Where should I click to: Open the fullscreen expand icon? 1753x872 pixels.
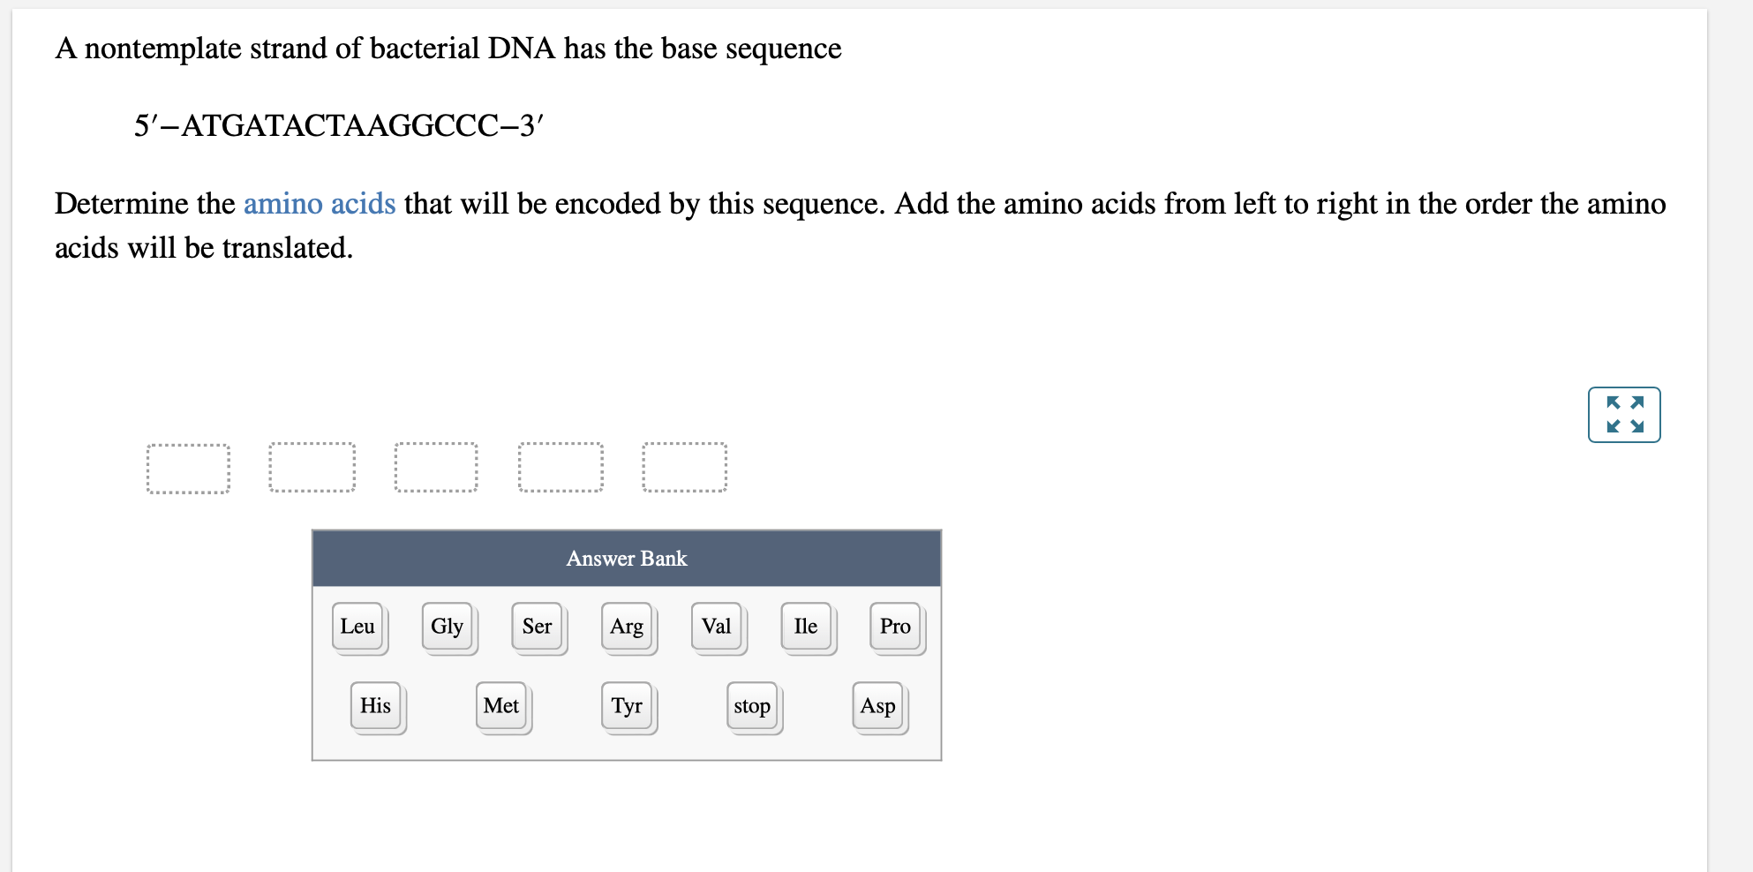point(1623,414)
